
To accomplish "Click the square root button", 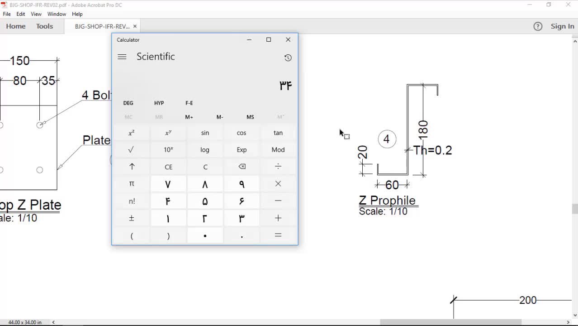I will point(131,150).
